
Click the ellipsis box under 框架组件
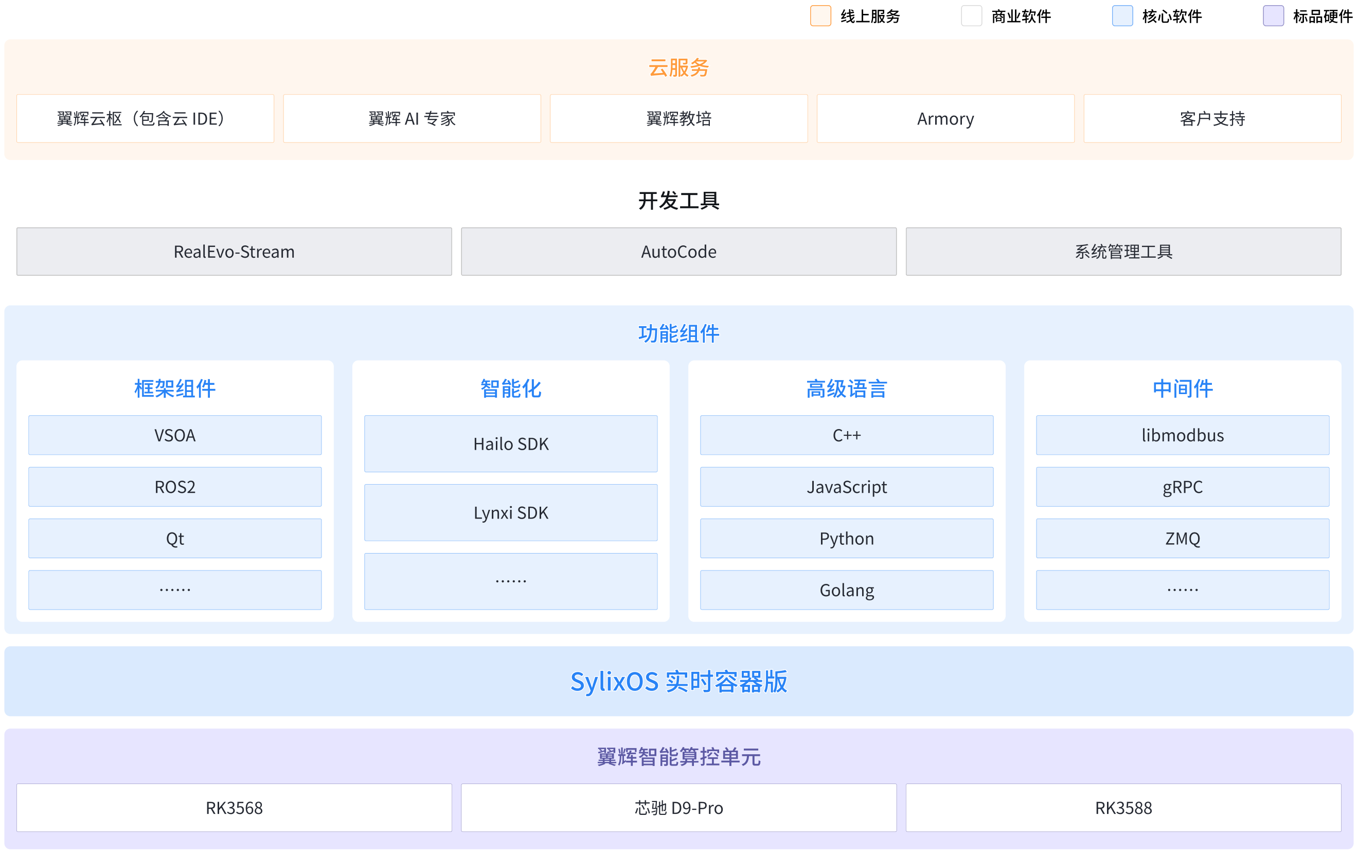pos(175,590)
